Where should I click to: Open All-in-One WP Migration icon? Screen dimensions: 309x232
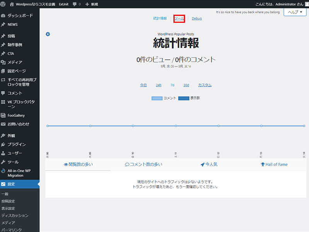[3, 171]
